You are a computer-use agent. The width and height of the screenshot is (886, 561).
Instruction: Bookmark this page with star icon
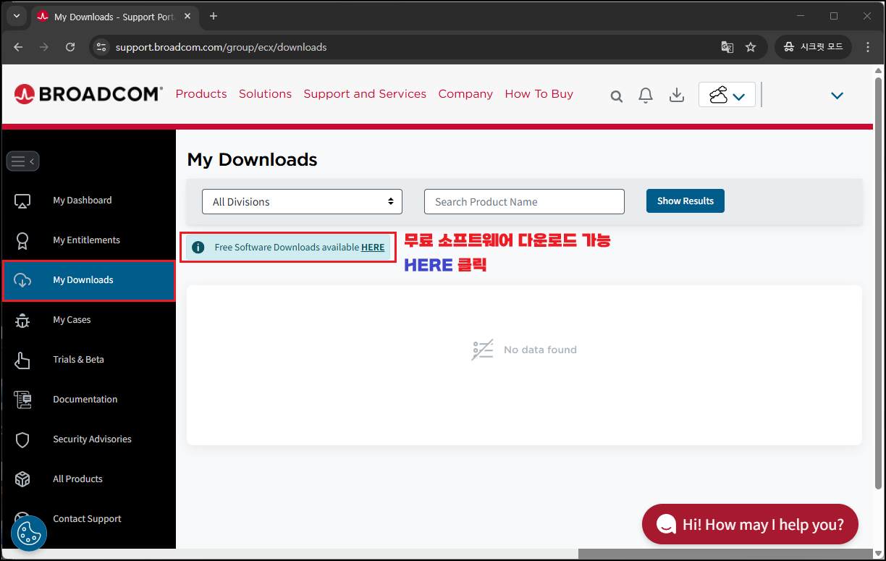[x=751, y=47]
